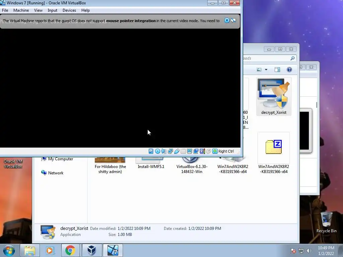
Task: Click the change view icon in Explorer toolbar
Action: 259,70
